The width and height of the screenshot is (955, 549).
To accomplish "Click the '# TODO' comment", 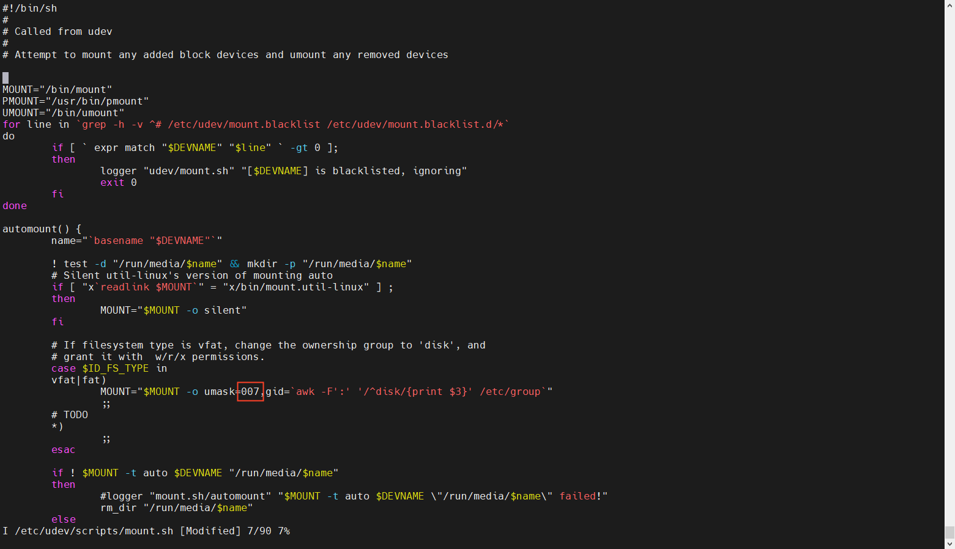I will pos(70,415).
